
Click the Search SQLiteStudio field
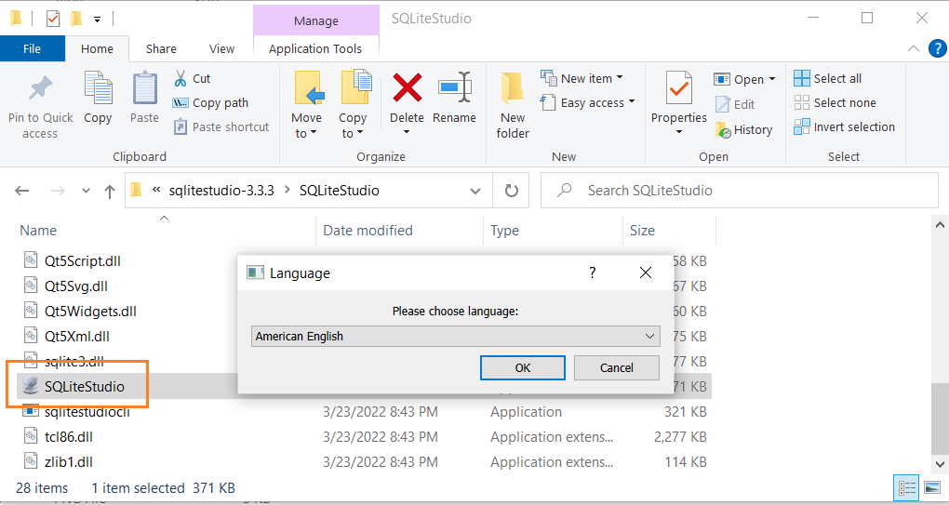[739, 191]
